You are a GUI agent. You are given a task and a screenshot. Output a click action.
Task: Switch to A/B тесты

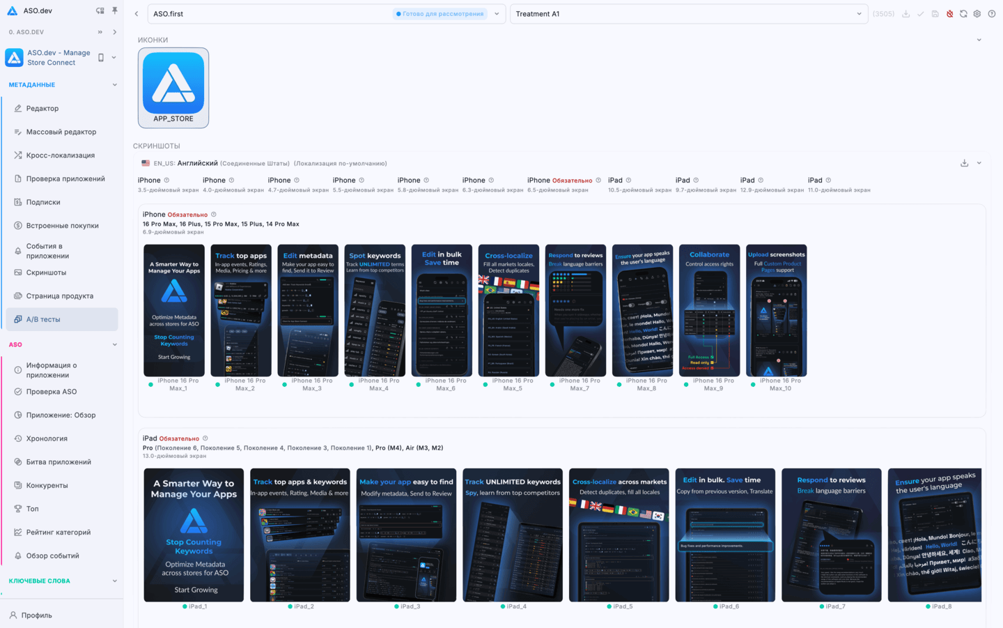pos(43,319)
